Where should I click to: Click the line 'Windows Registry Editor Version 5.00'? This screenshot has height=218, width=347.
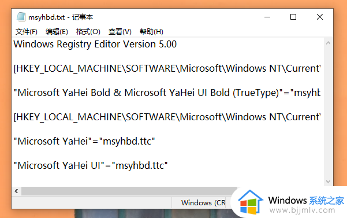95,44
